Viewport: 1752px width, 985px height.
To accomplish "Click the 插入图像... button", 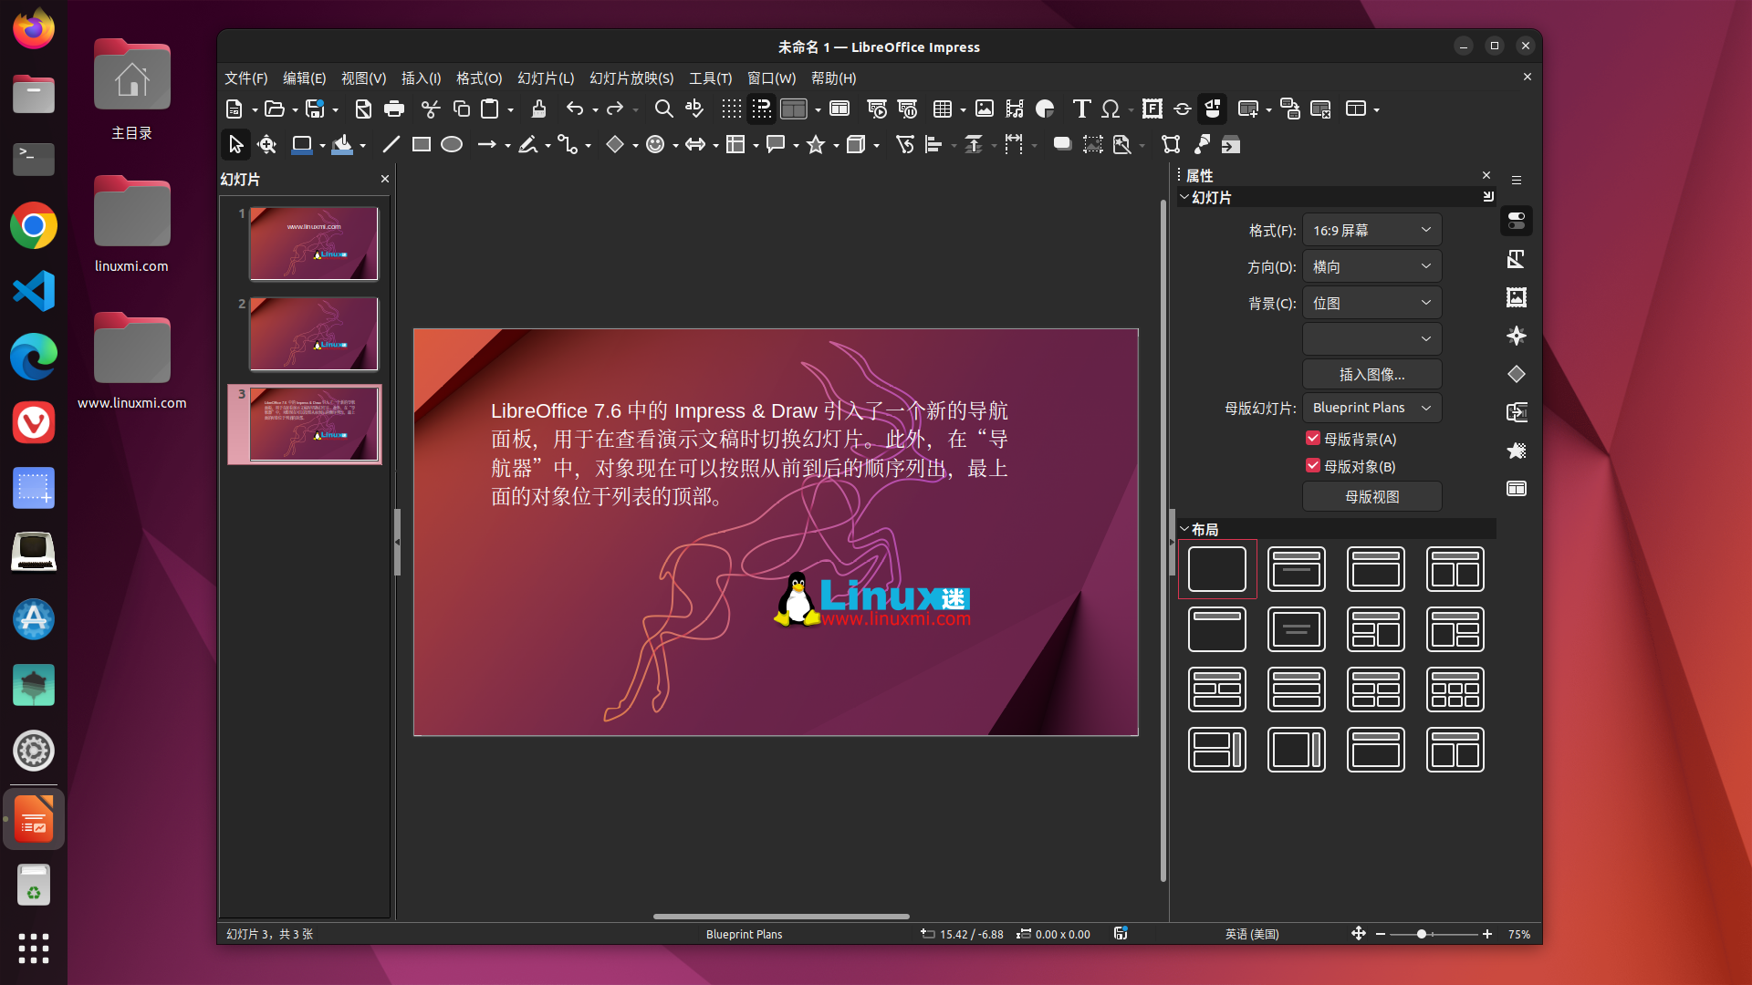I will click(1371, 374).
